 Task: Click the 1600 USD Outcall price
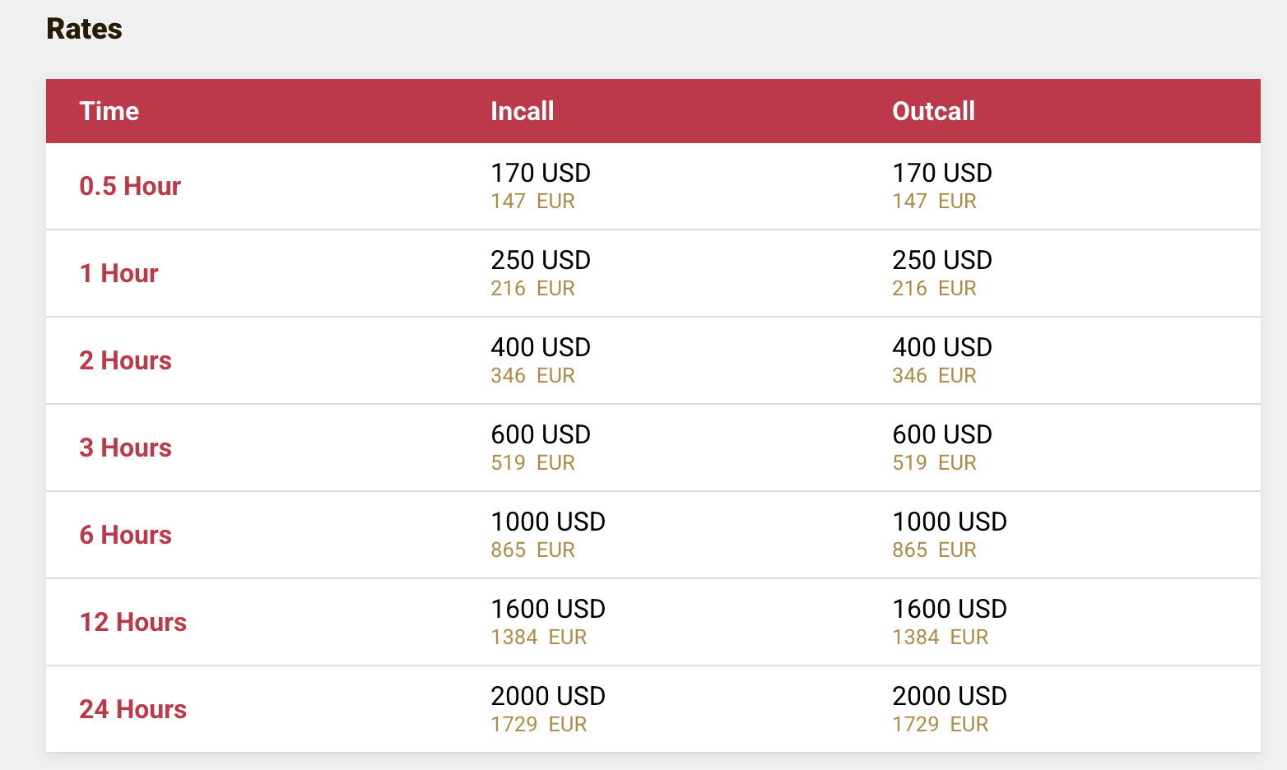(x=949, y=609)
